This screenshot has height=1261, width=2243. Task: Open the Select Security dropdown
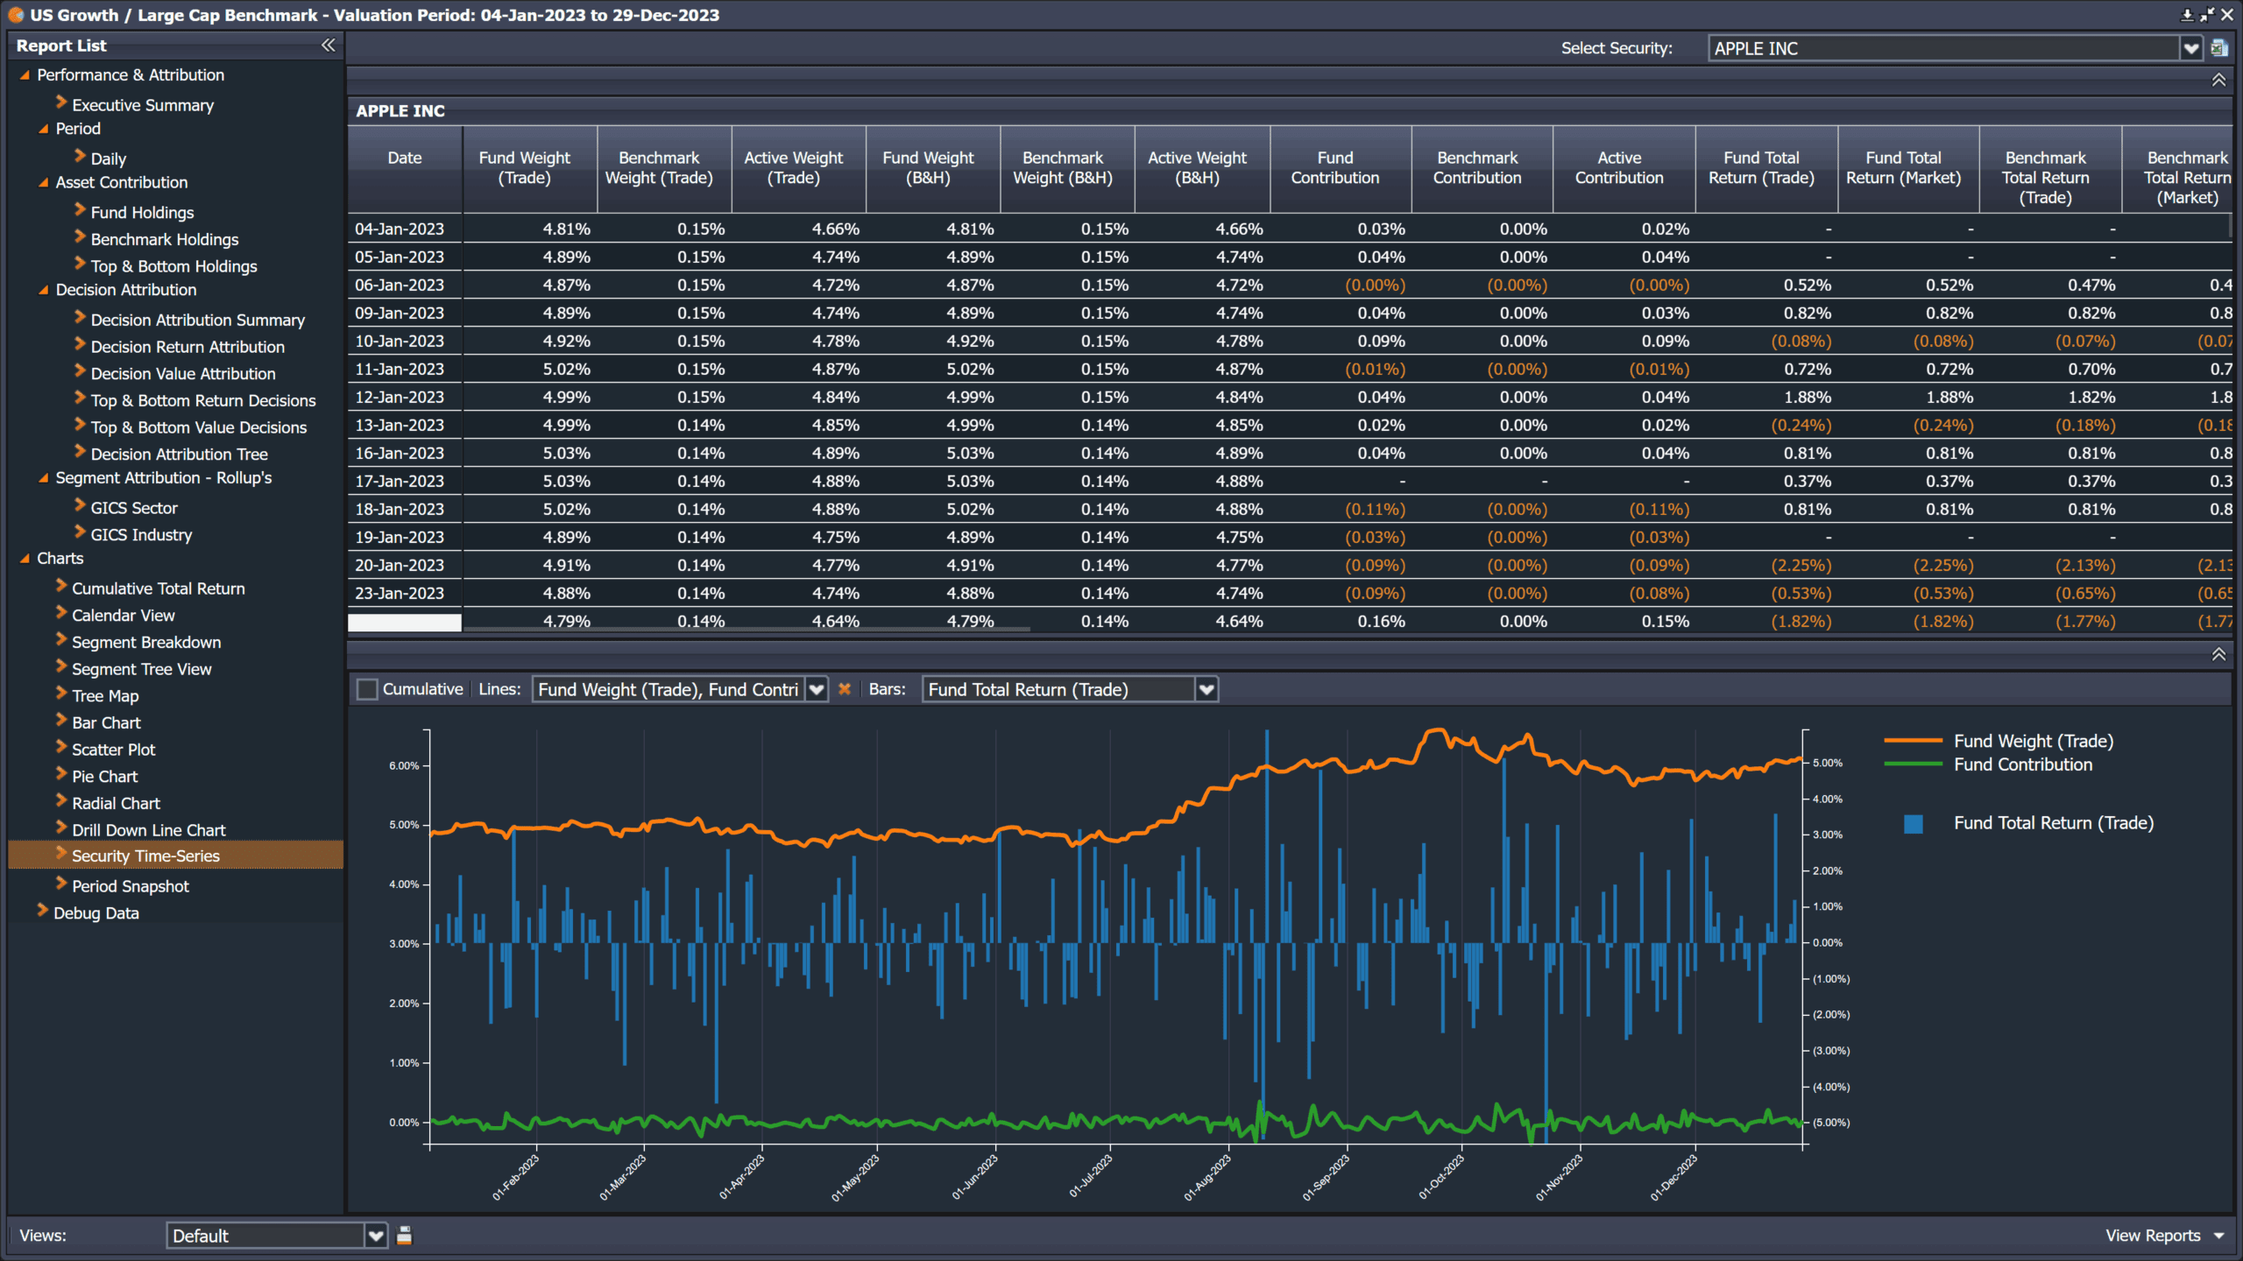(x=2191, y=48)
